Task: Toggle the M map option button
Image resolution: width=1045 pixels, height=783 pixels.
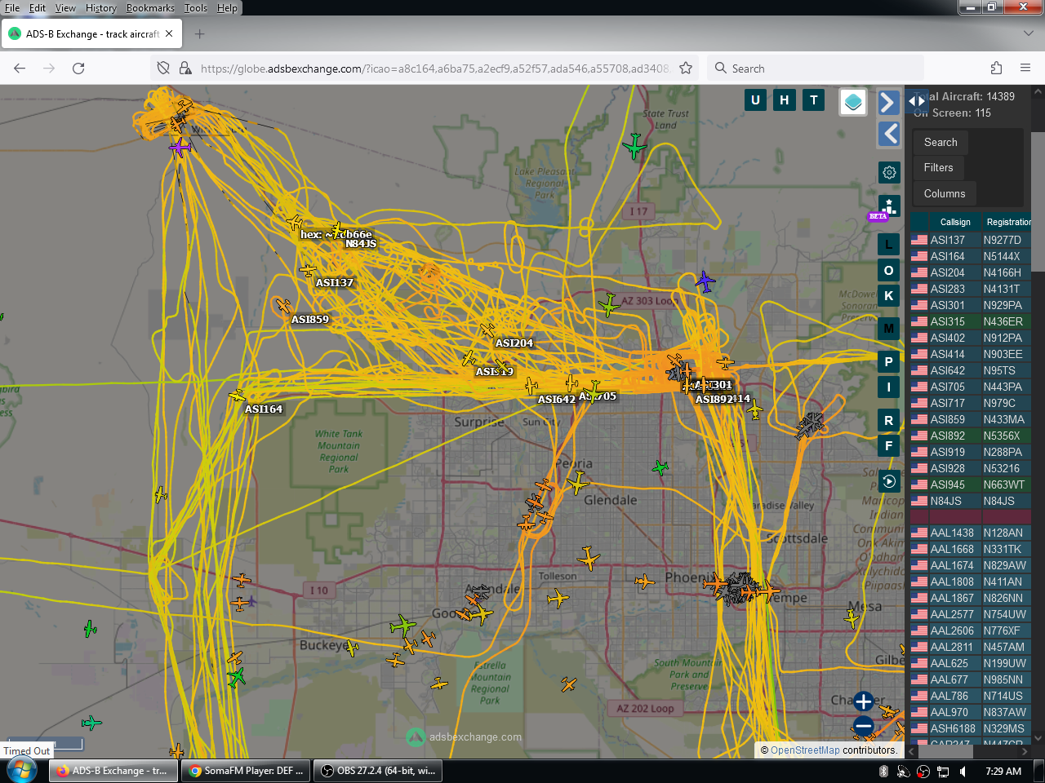Action: pos(889,329)
